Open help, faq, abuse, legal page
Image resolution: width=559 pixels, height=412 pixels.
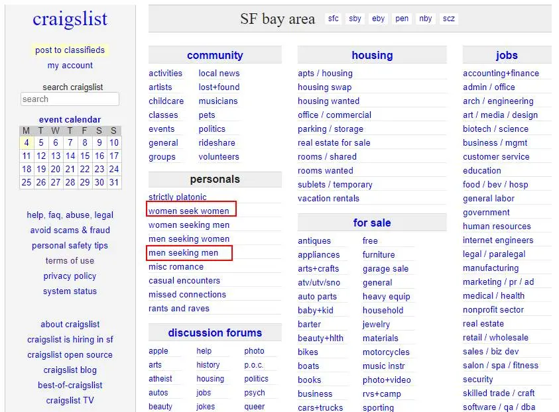click(70, 215)
